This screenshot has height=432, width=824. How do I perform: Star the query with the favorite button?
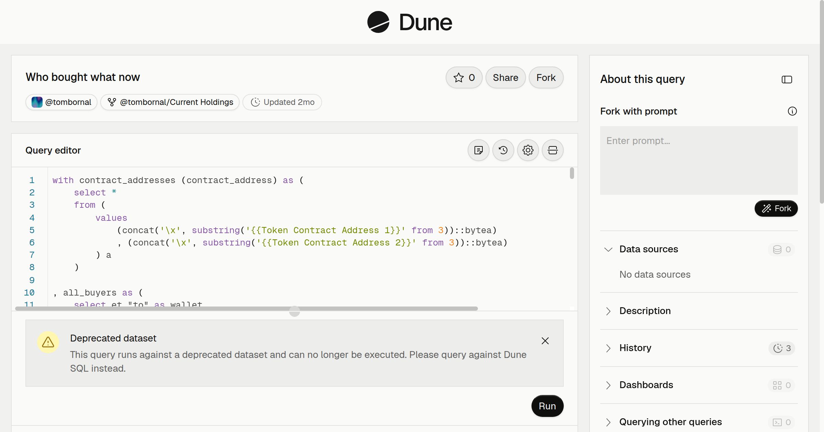(464, 77)
